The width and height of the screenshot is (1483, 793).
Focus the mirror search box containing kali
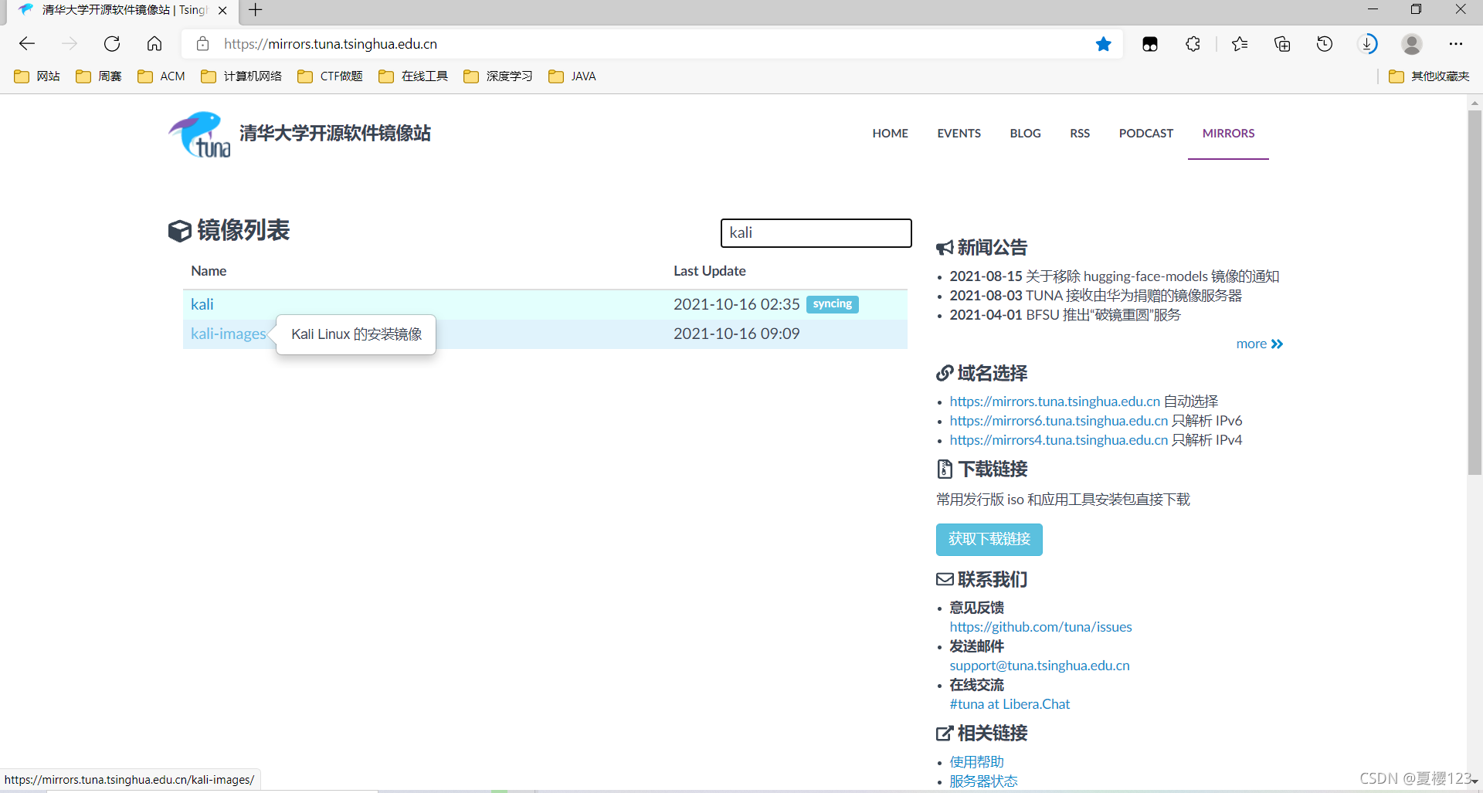[x=816, y=233]
